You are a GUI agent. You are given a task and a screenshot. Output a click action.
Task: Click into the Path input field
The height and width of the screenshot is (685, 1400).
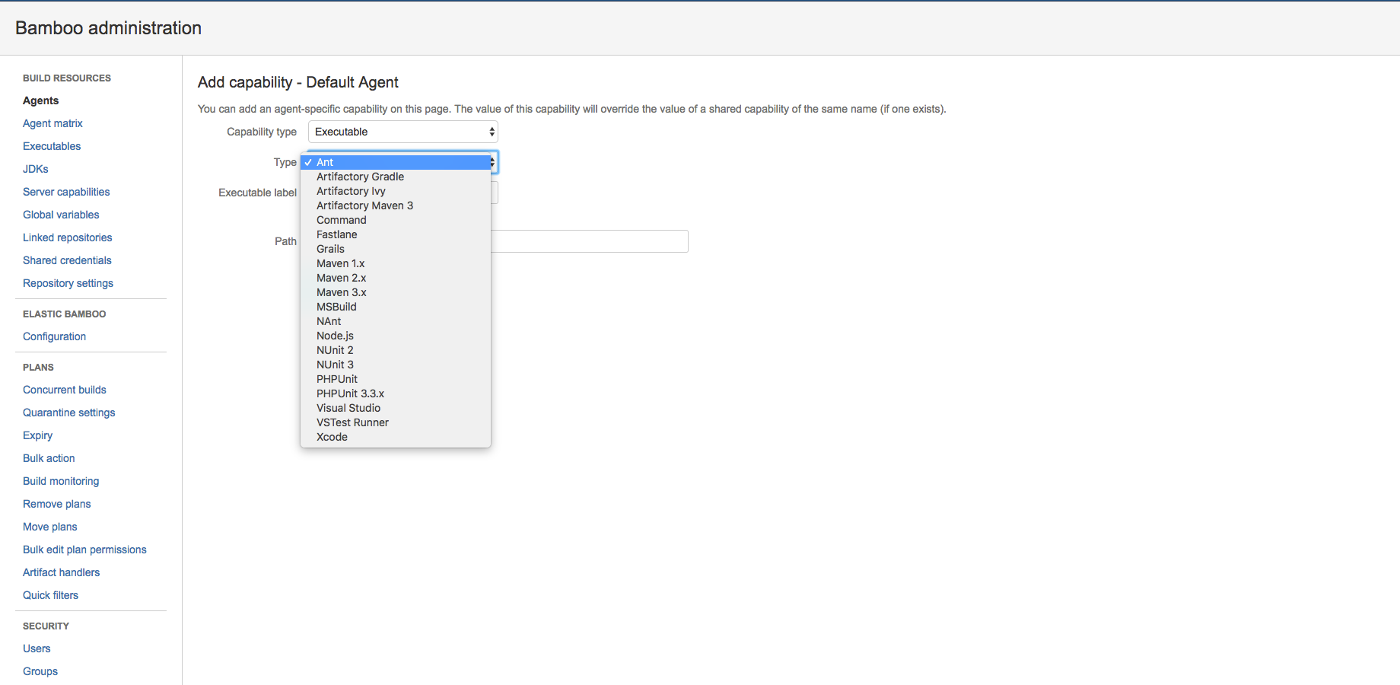coord(590,241)
